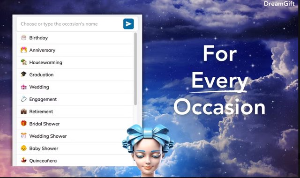Click the dancer icon beside Quinceañera

[x=23, y=160]
